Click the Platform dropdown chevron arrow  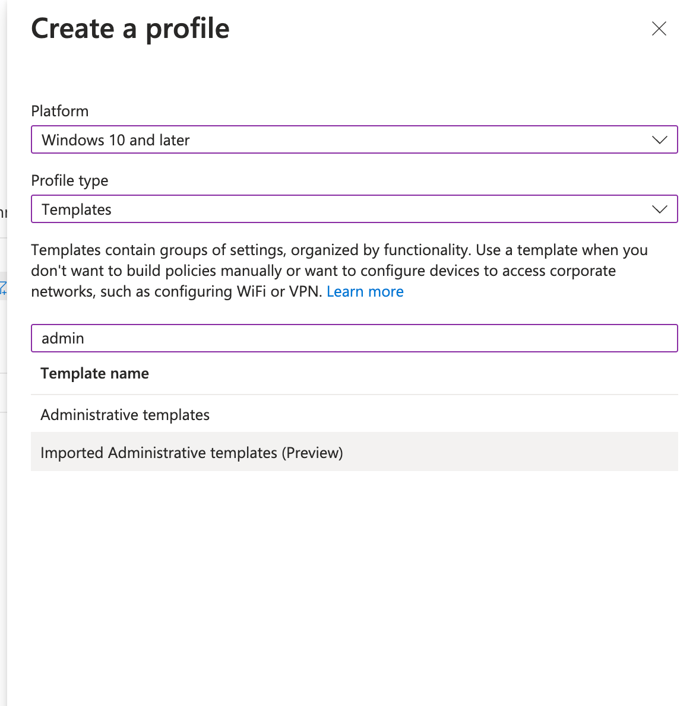click(x=659, y=140)
